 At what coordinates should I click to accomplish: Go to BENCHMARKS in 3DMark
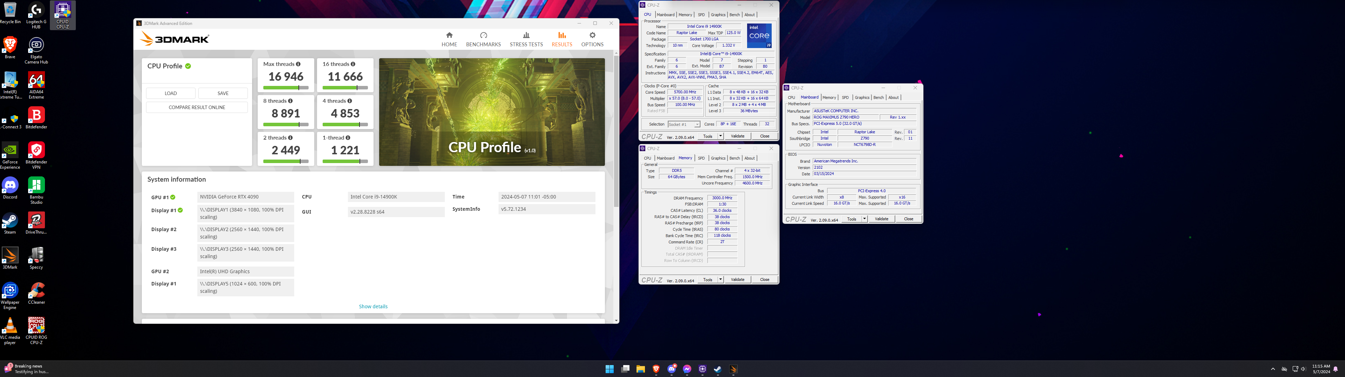click(483, 39)
